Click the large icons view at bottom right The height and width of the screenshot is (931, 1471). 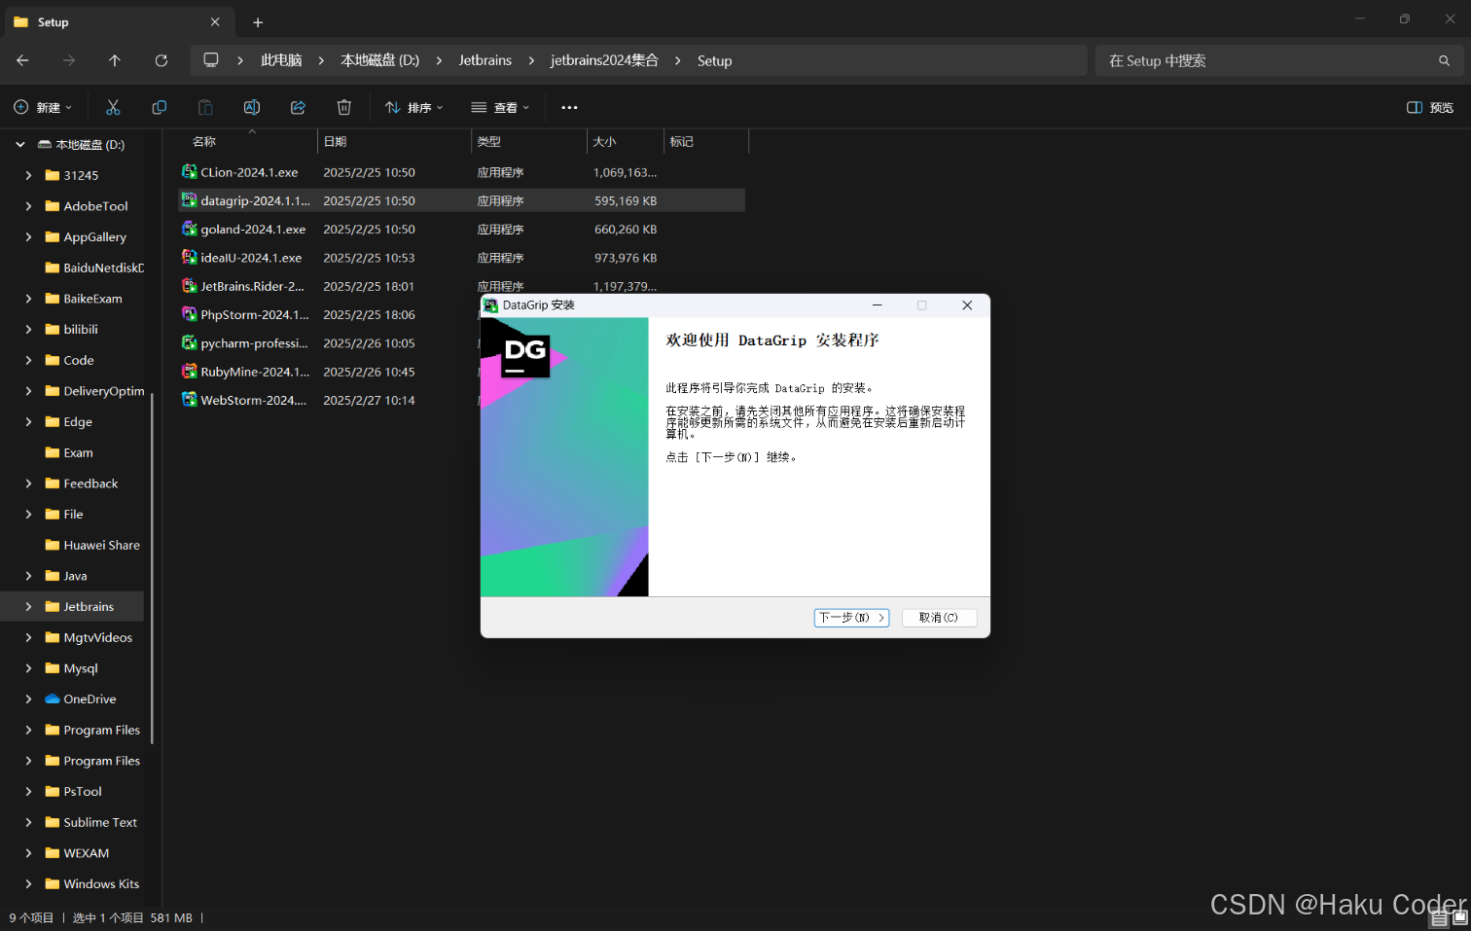pyautogui.click(x=1459, y=916)
